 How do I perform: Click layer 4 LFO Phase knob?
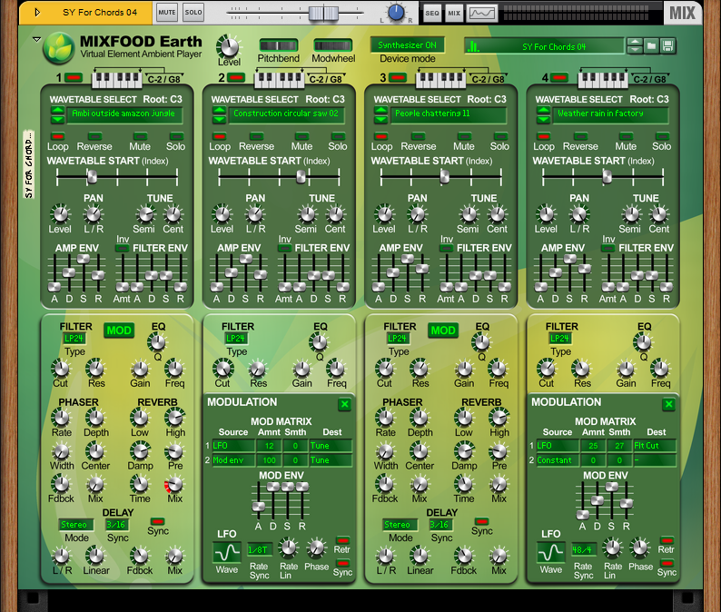point(640,548)
